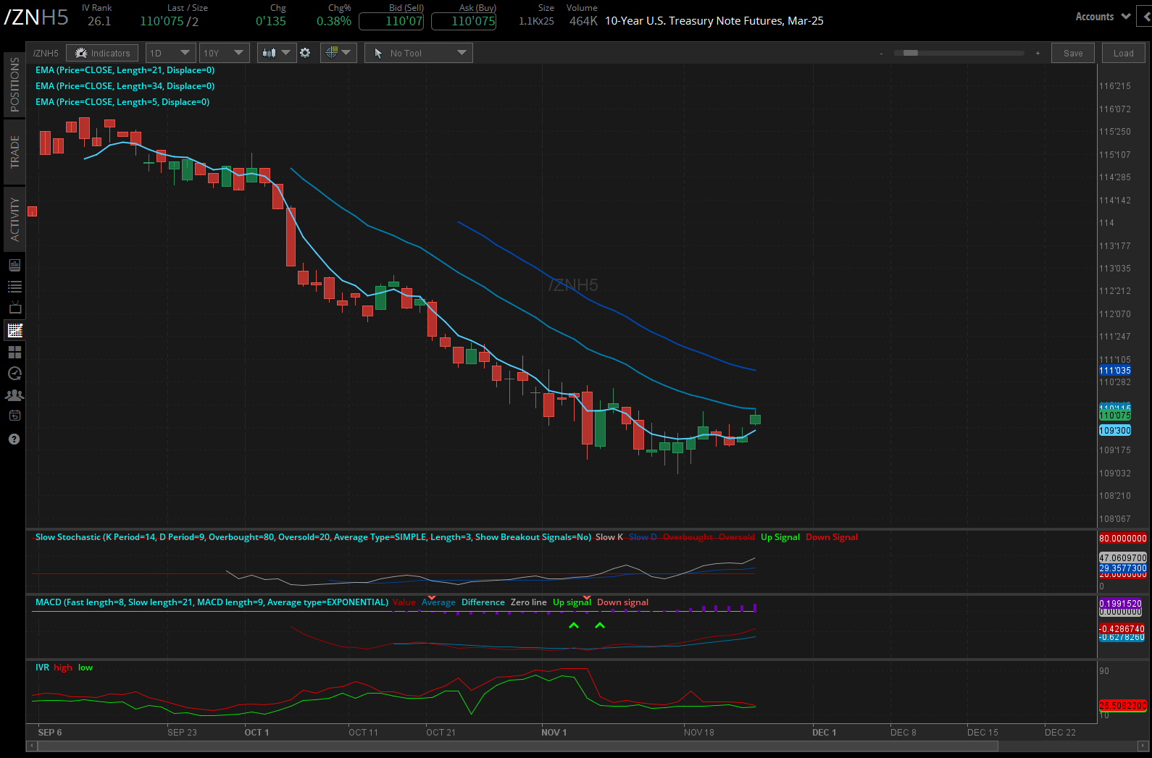Click the IVR high legend label

[x=63, y=668]
